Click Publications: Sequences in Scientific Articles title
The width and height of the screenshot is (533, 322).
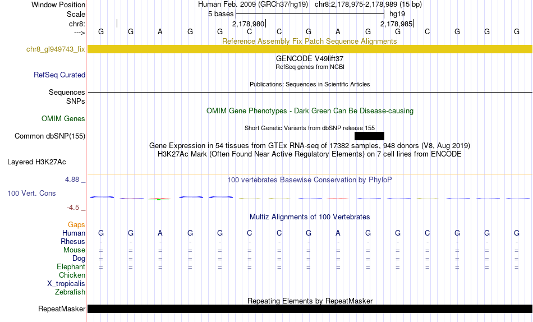click(x=310, y=84)
